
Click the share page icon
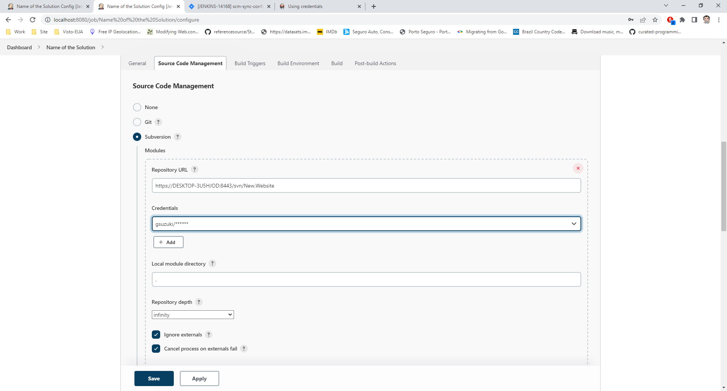coord(643,20)
